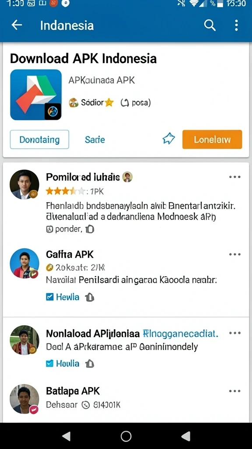Tap the back arrow beside Indanesia
This screenshot has width=252, height=449.
[x=17, y=25]
